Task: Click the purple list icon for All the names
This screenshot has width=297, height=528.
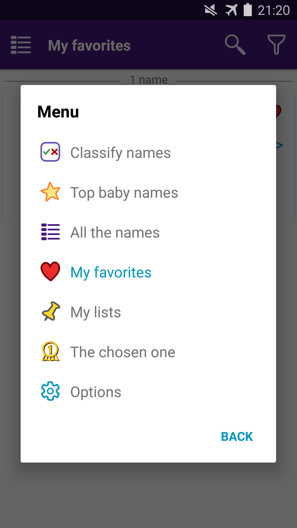Action: (x=50, y=232)
